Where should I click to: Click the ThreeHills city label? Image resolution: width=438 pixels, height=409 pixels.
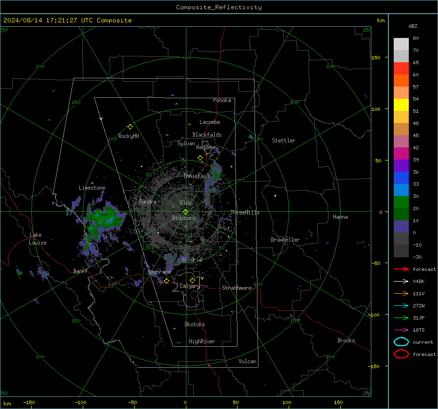(x=245, y=213)
